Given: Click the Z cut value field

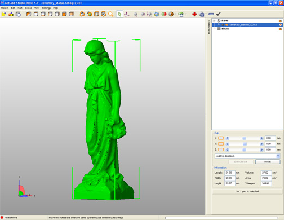Looking at the screenshot, I should [270, 149].
